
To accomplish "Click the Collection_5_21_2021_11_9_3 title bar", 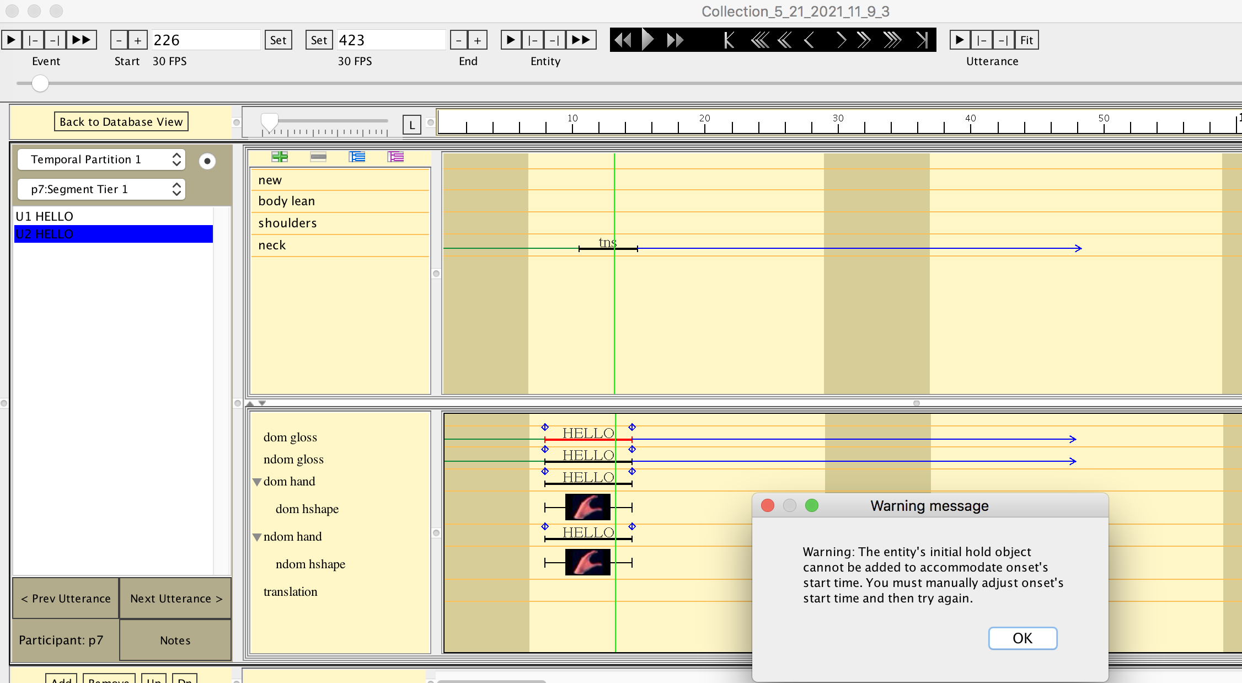I will click(796, 11).
